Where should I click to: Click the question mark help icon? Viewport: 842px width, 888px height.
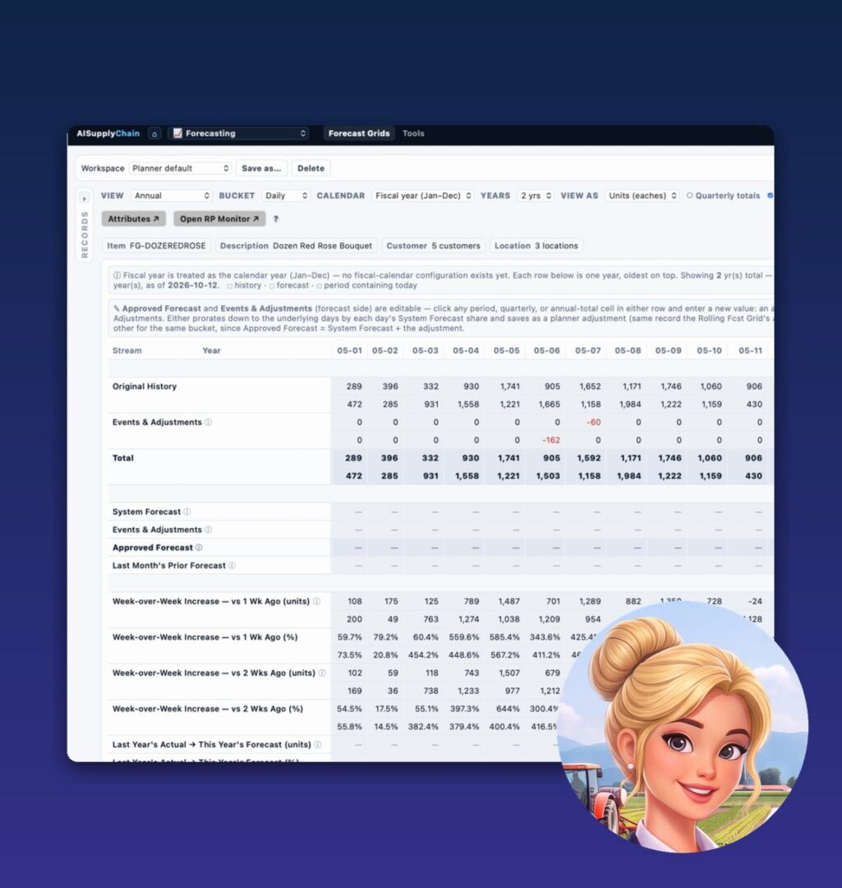[x=275, y=219]
